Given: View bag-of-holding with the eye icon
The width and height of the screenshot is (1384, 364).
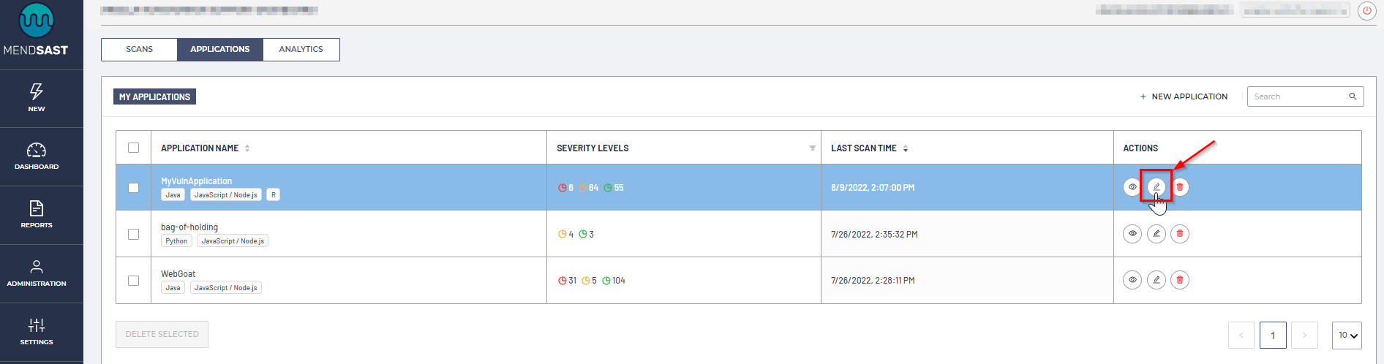Looking at the screenshot, I should click(1132, 234).
